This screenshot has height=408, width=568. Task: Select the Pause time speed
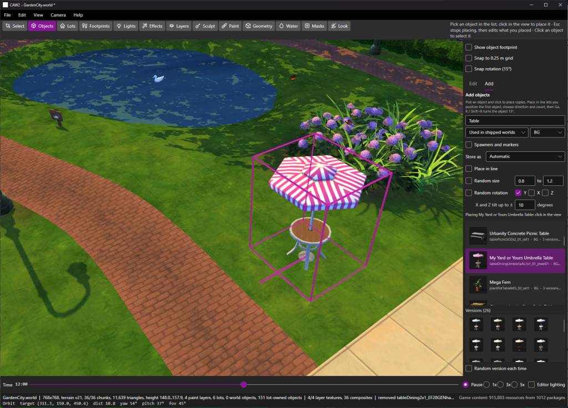click(x=465, y=385)
